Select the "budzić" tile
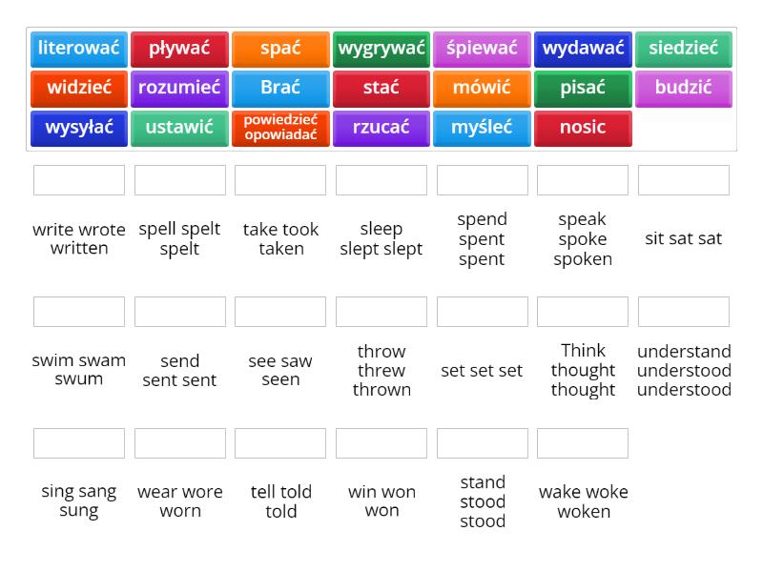Image resolution: width=763 pixels, height=572 pixels. click(x=684, y=88)
